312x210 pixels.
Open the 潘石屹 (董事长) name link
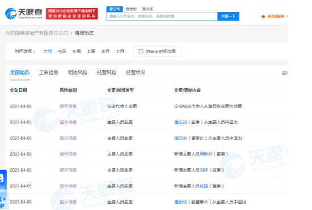point(180,138)
